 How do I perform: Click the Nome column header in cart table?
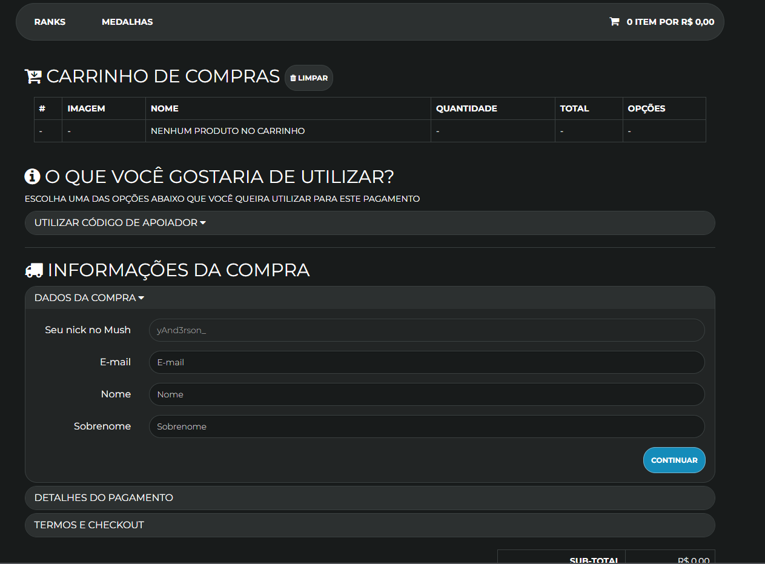pos(288,108)
